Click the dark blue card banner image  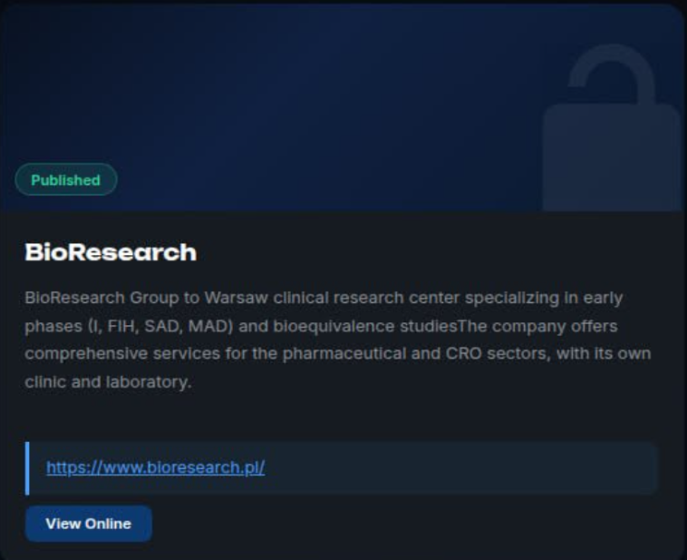coord(343,107)
